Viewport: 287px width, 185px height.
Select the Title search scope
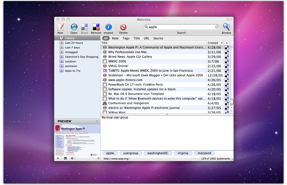(137, 38)
